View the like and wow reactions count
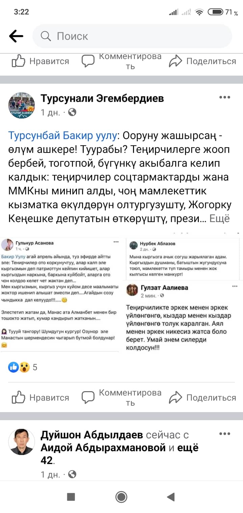 23,367
